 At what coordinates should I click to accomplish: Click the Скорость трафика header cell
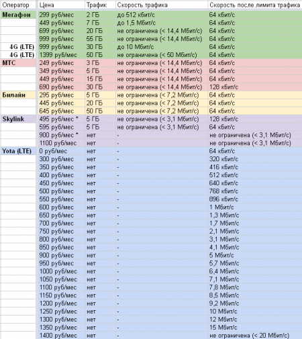pos(162,5)
